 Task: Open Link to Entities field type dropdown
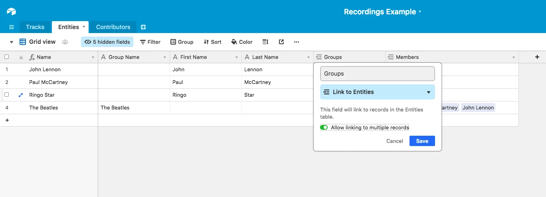378,92
